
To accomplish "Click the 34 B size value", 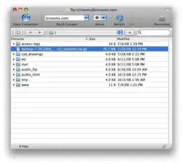I will [112, 44].
